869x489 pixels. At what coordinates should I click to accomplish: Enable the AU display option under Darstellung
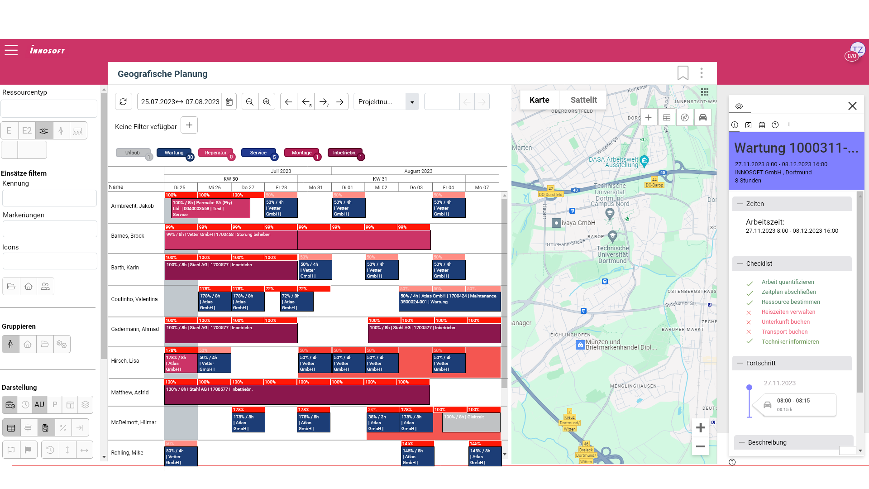pyautogui.click(x=39, y=405)
